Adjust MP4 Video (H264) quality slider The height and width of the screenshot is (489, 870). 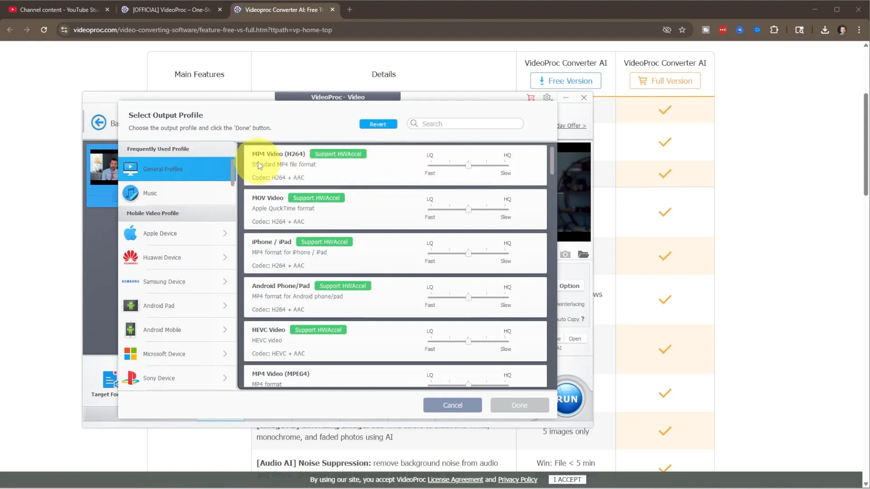pos(469,165)
